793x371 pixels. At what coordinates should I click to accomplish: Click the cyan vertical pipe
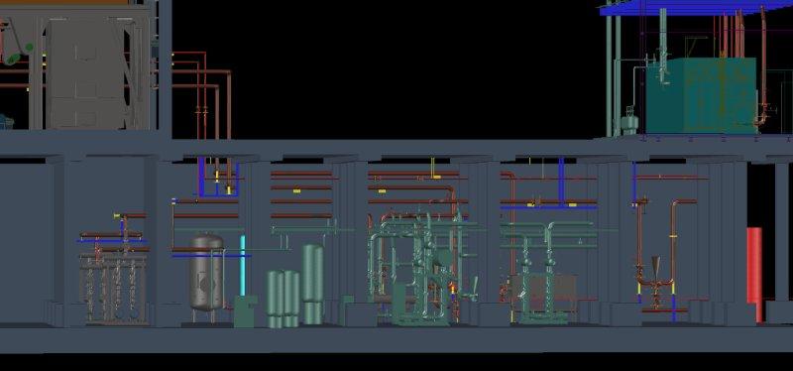tap(243, 266)
